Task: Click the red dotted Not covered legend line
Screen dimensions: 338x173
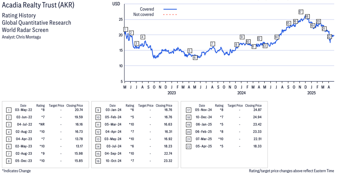Action: (x=170, y=15)
